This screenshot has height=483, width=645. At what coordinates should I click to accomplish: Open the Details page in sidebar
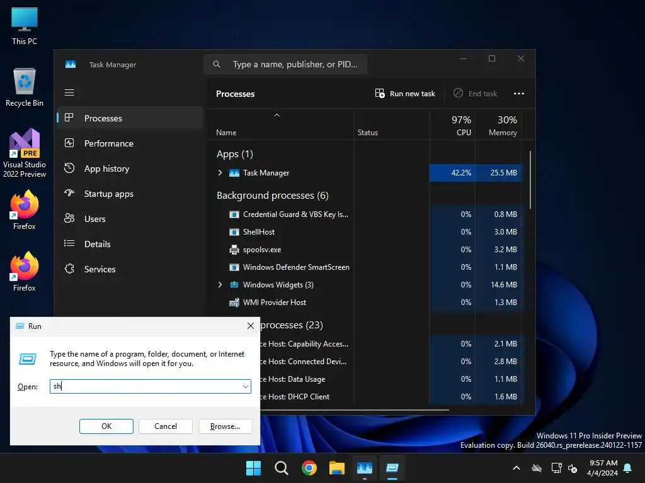pyautogui.click(x=130, y=244)
